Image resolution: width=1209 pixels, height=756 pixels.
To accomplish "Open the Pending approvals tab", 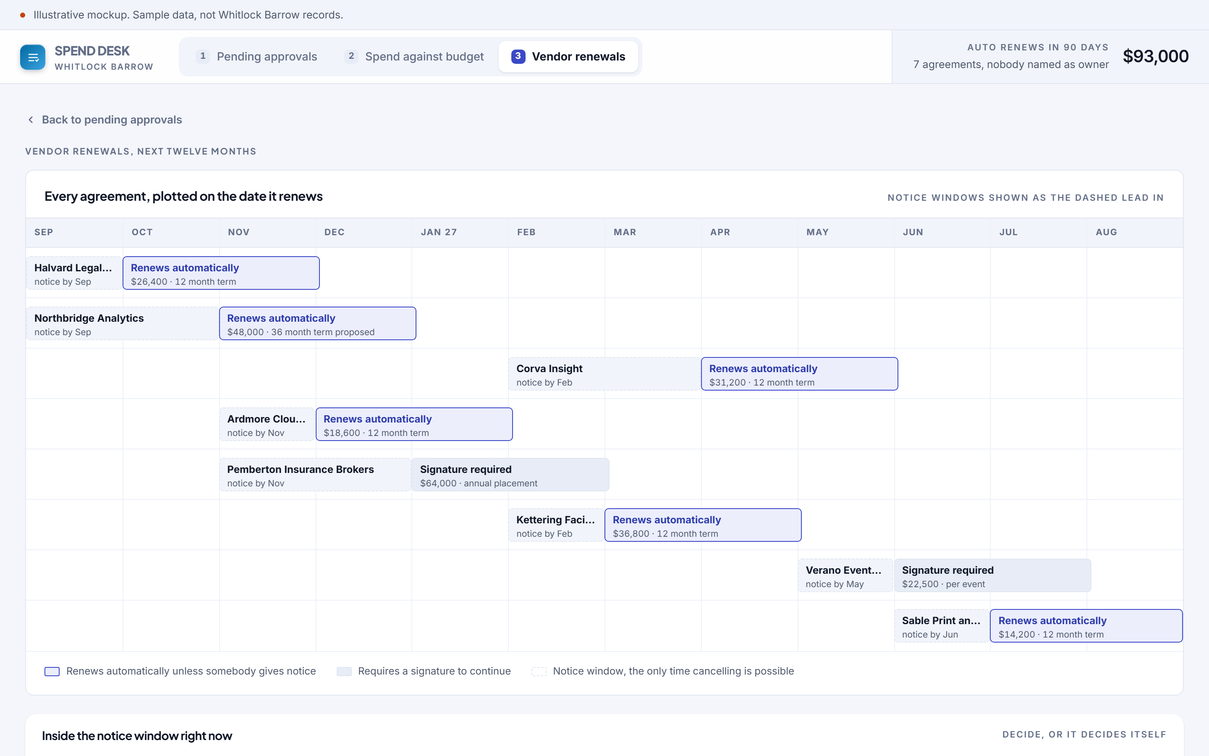I will point(257,57).
